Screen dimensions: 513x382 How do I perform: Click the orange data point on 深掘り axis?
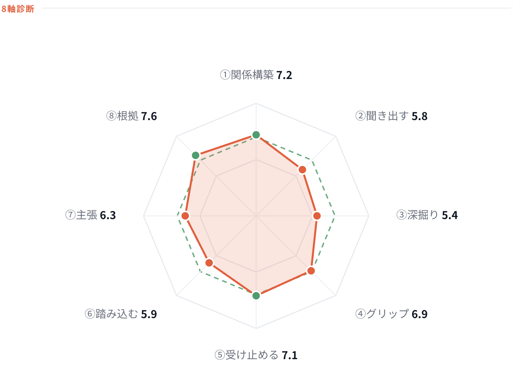click(x=317, y=216)
